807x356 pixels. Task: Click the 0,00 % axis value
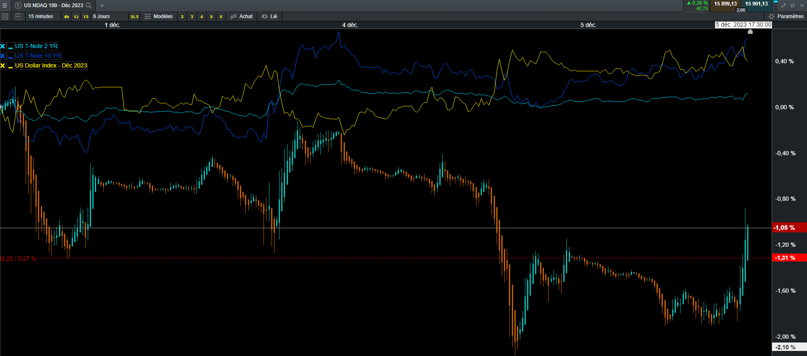784,108
